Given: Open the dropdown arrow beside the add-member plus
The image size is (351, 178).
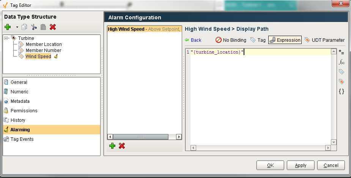Looking at the screenshot, I should coord(17,27).
